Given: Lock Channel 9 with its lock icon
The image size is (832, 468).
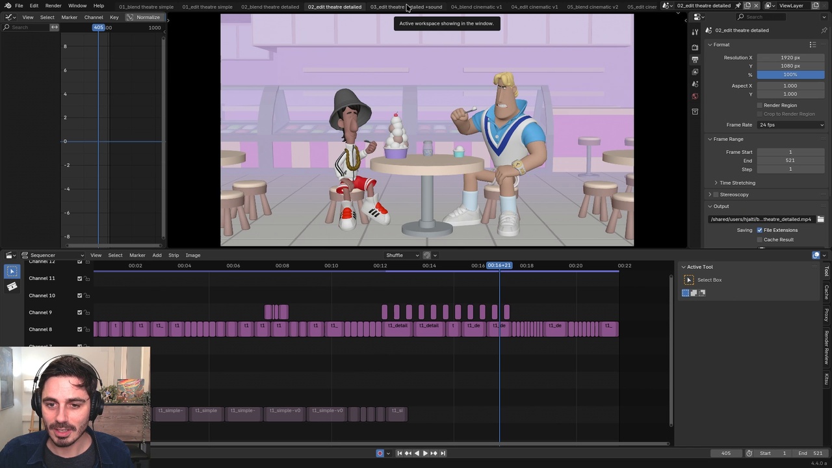Looking at the screenshot, I should point(87,313).
